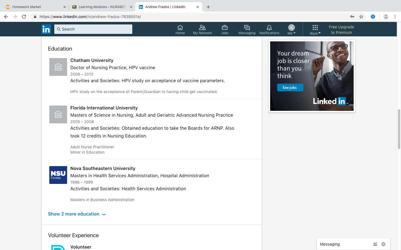Click the '1996 – 1999' date range
Screen dimensions: 401x250
click(82, 182)
